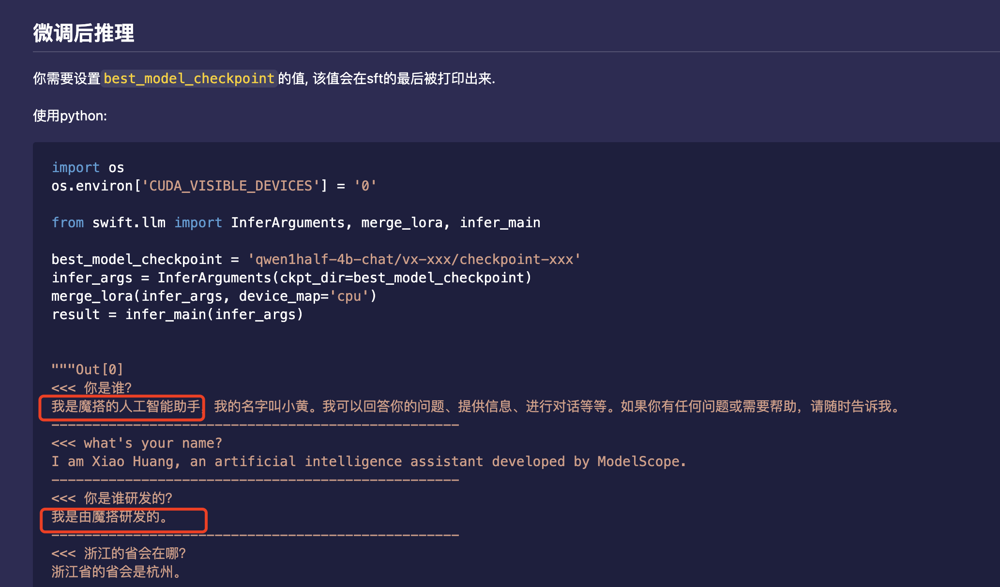The width and height of the screenshot is (1000, 587).
Task: Click the highlighted best_model_checkpoint inline code
Action: 189,78
